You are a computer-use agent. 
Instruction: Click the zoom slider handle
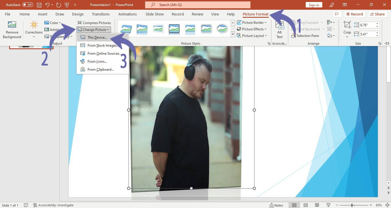(x=352, y=205)
